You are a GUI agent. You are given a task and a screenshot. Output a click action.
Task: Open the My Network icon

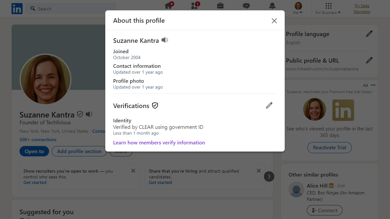coord(194,6)
